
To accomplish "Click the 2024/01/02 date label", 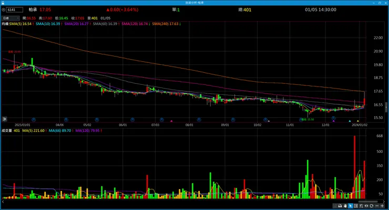I will point(360,125).
